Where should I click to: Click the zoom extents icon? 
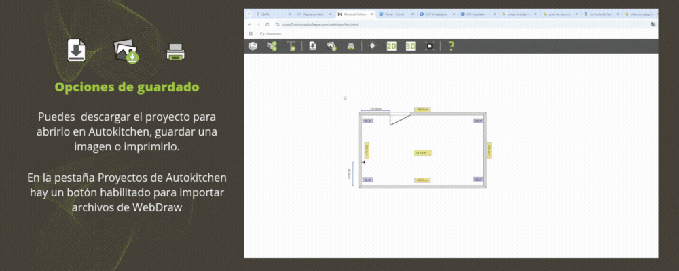coord(430,46)
